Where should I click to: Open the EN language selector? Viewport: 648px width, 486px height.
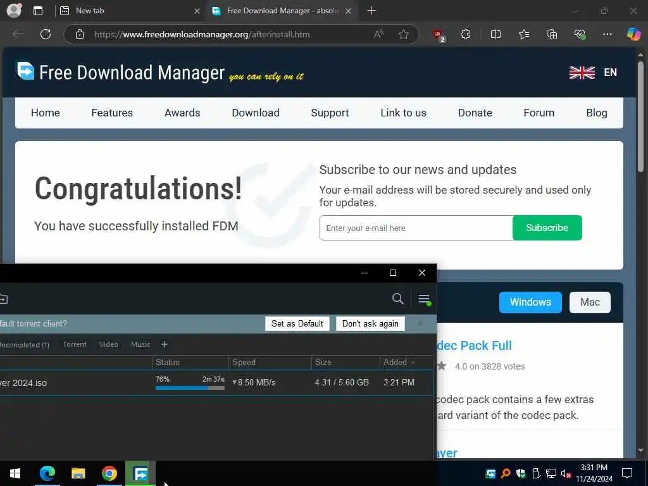(x=593, y=72)
